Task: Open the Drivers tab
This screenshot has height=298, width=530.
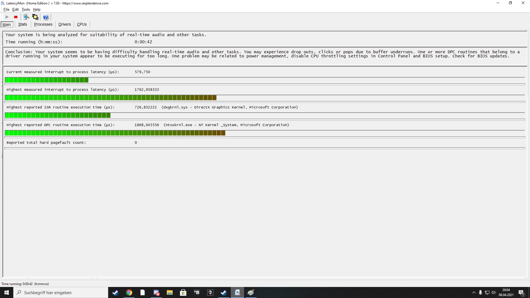Action: (x=65, y=24)
